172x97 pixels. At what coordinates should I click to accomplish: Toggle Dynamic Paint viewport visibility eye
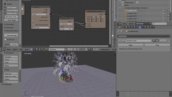[x=157, y=41]
